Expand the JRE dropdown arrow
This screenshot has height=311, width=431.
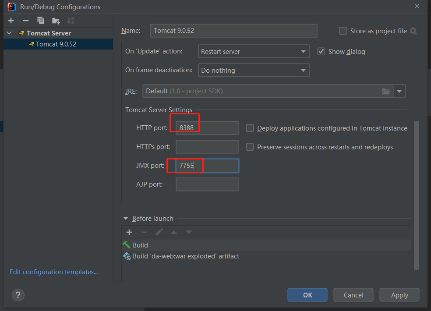point(399,91)
